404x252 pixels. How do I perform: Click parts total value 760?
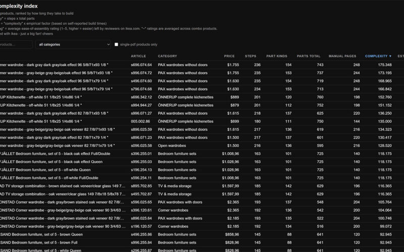tap(320, 97)
